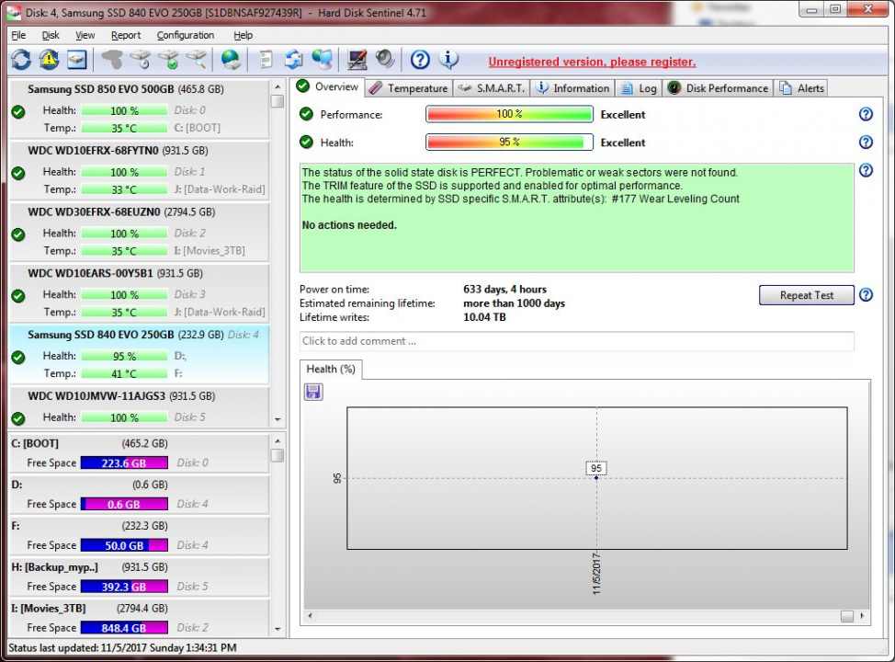Click help icon beside Health bar
This screenshot has width=895, height=662.
pos(866,143)
